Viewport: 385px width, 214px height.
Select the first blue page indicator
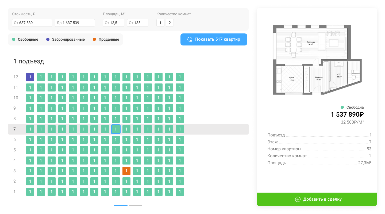coord(121,205)
